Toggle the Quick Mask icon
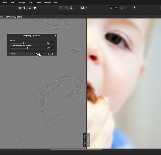 (83, 8)
